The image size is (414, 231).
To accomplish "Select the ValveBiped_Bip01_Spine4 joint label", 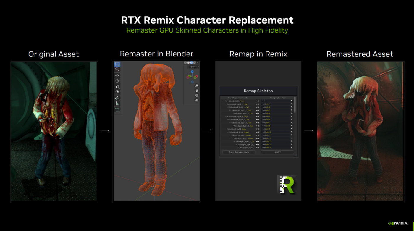I will 243,138.
